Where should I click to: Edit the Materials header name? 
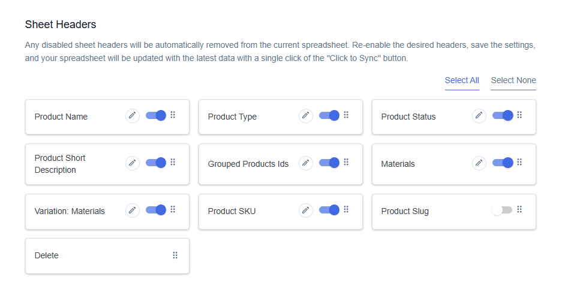coord(479,163)
